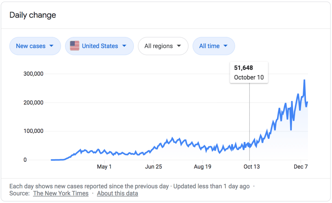Click the arrow in All time pill
The width and height of the screenshot is (332, 203).
225,46
